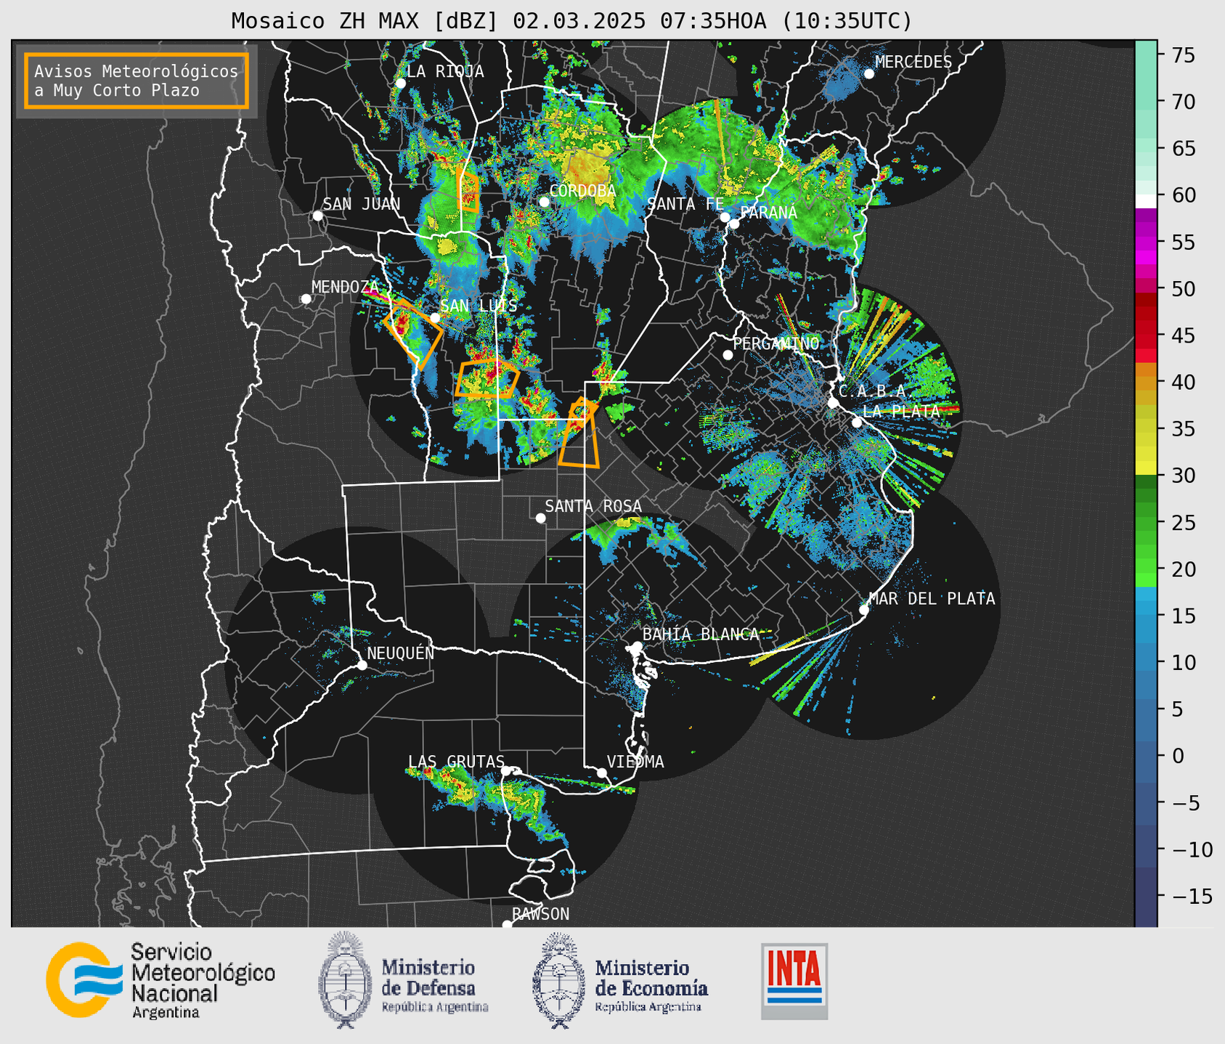Click the orange warning polygon south of San Luis

click(x=487, y=379)
